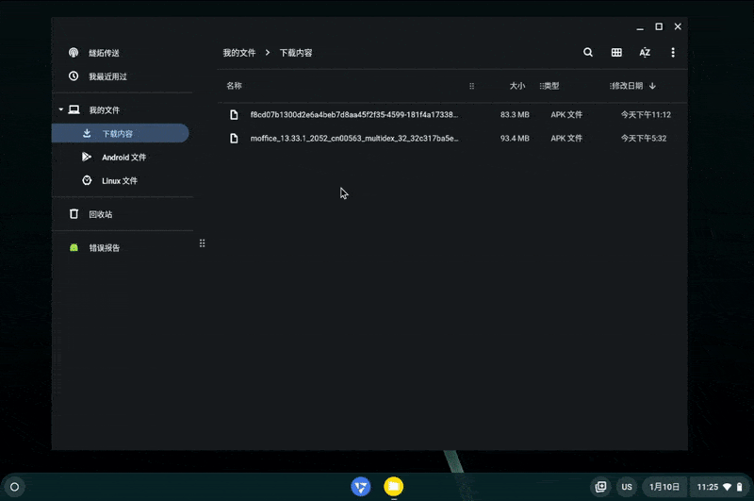Toggle the descending sort arrow on 修改日期
Viewport: 754px width, 501px height.
tap(652, 86)
